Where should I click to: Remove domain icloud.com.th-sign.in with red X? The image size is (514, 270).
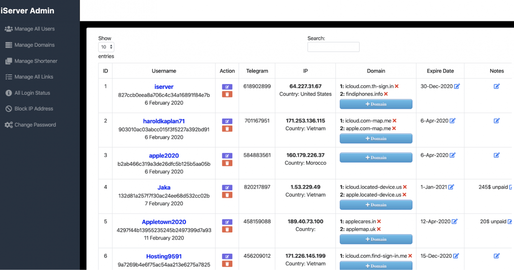click(397, 86)
